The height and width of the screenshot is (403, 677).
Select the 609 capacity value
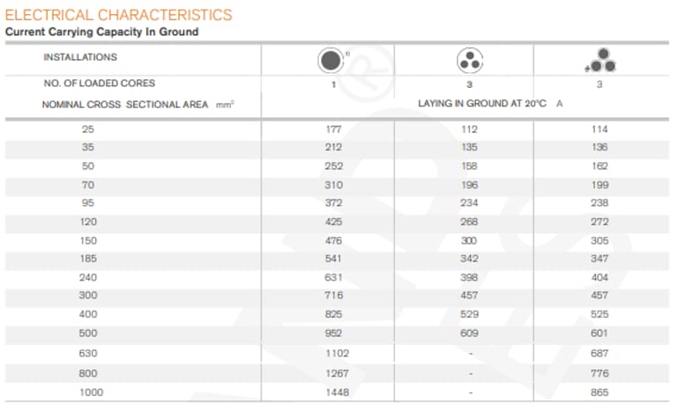click(x=469, y=333)
